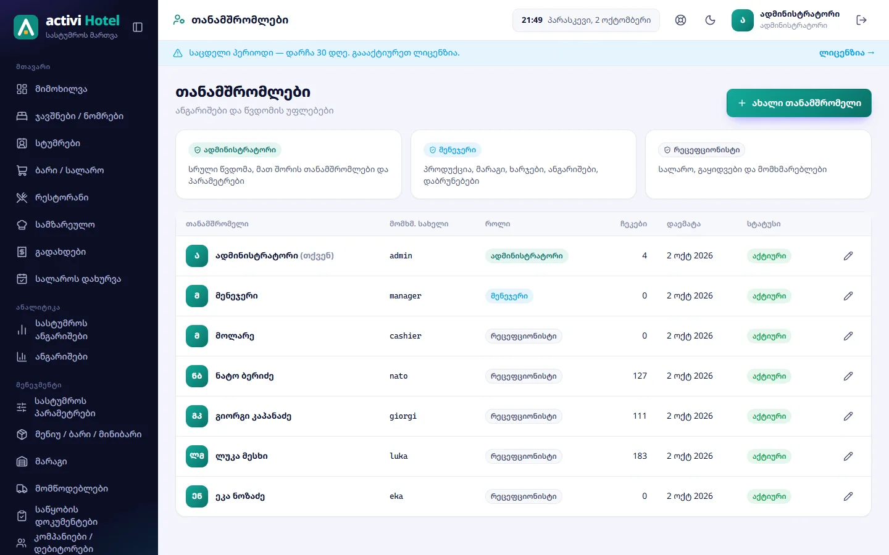Toggle dark mode with the moon icon
The image size is (889, 555).
click(711, 20)
